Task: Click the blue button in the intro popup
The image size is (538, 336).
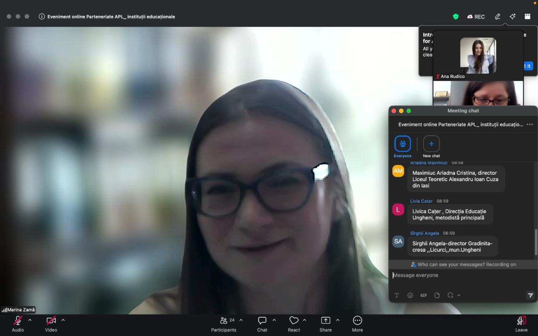Action: 528,66
